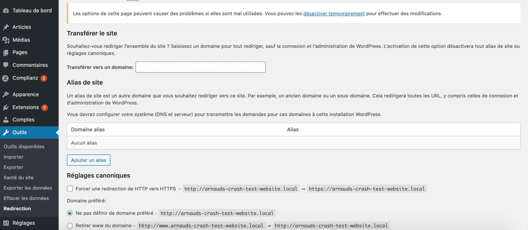Click the désactiver temporairement link
The width and height of the screenshot is (528, 230).
[334, 14]
